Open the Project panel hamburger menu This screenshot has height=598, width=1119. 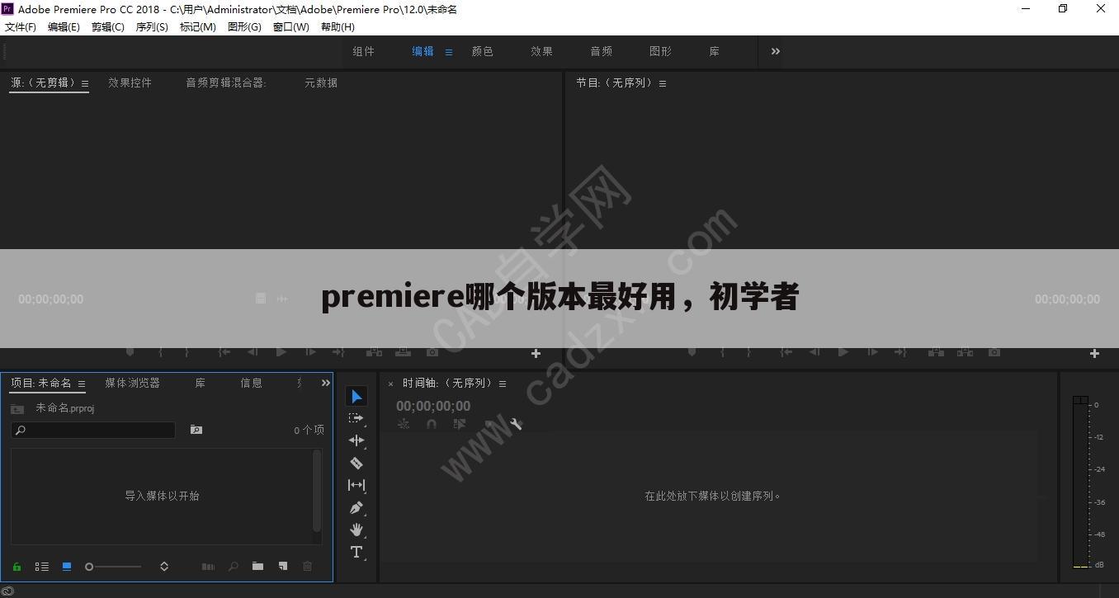point(81,384)
